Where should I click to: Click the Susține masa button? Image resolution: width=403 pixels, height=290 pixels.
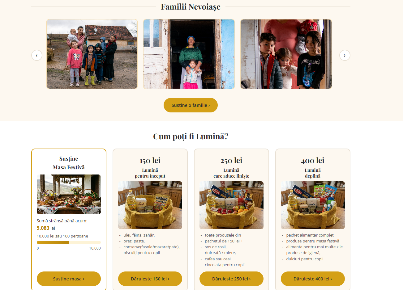[69, 279]
